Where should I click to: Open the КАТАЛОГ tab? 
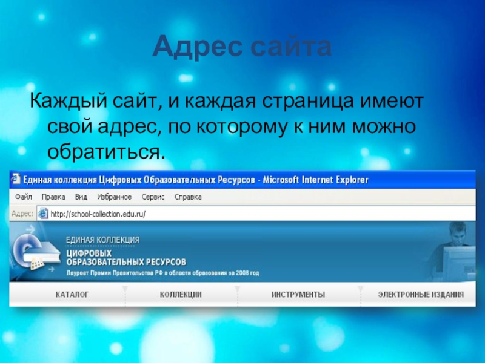tap(72, 295)
